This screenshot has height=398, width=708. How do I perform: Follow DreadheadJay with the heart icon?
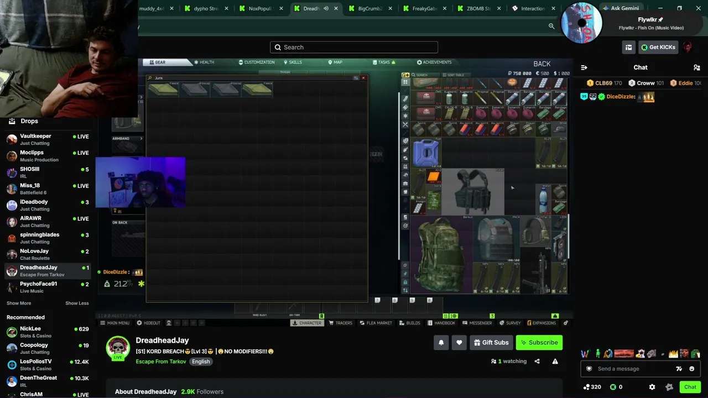pos(459,343)
